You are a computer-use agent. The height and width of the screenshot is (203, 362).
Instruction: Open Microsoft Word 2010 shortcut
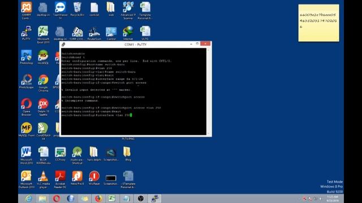pos(27,156)
